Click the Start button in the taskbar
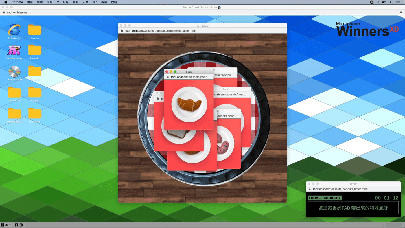The image size is (405, 228). [x=6, y=225]
